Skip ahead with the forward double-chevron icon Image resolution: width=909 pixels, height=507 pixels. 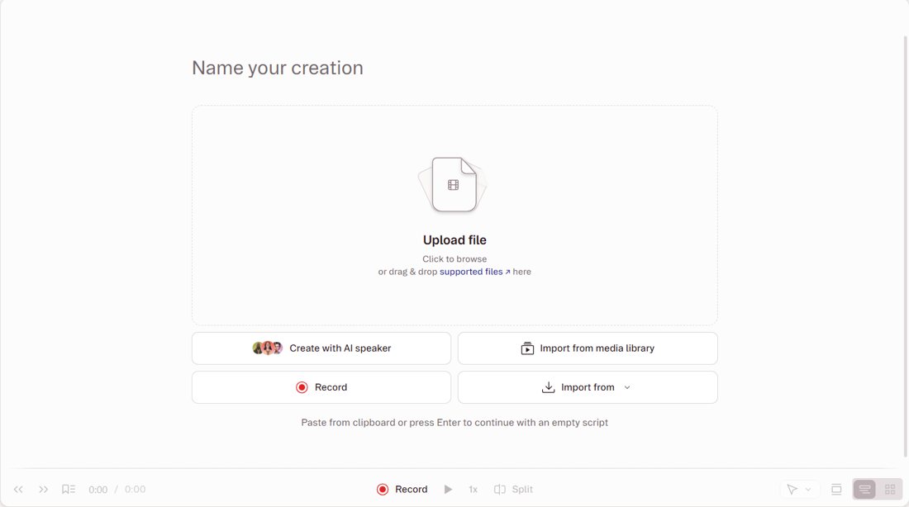tap(44, 490)
